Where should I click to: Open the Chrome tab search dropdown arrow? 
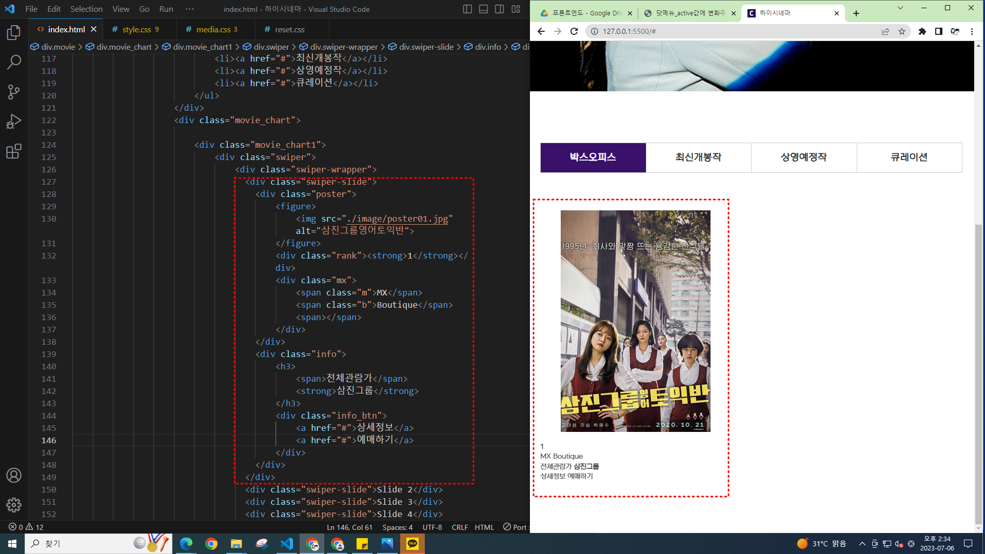point(900,8)
